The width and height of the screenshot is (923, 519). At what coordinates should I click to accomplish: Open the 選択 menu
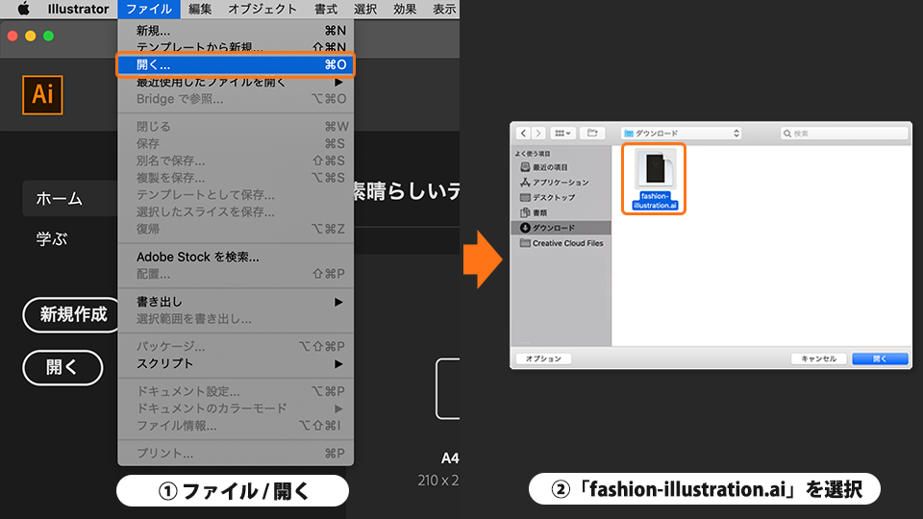[x=365, y=9]
